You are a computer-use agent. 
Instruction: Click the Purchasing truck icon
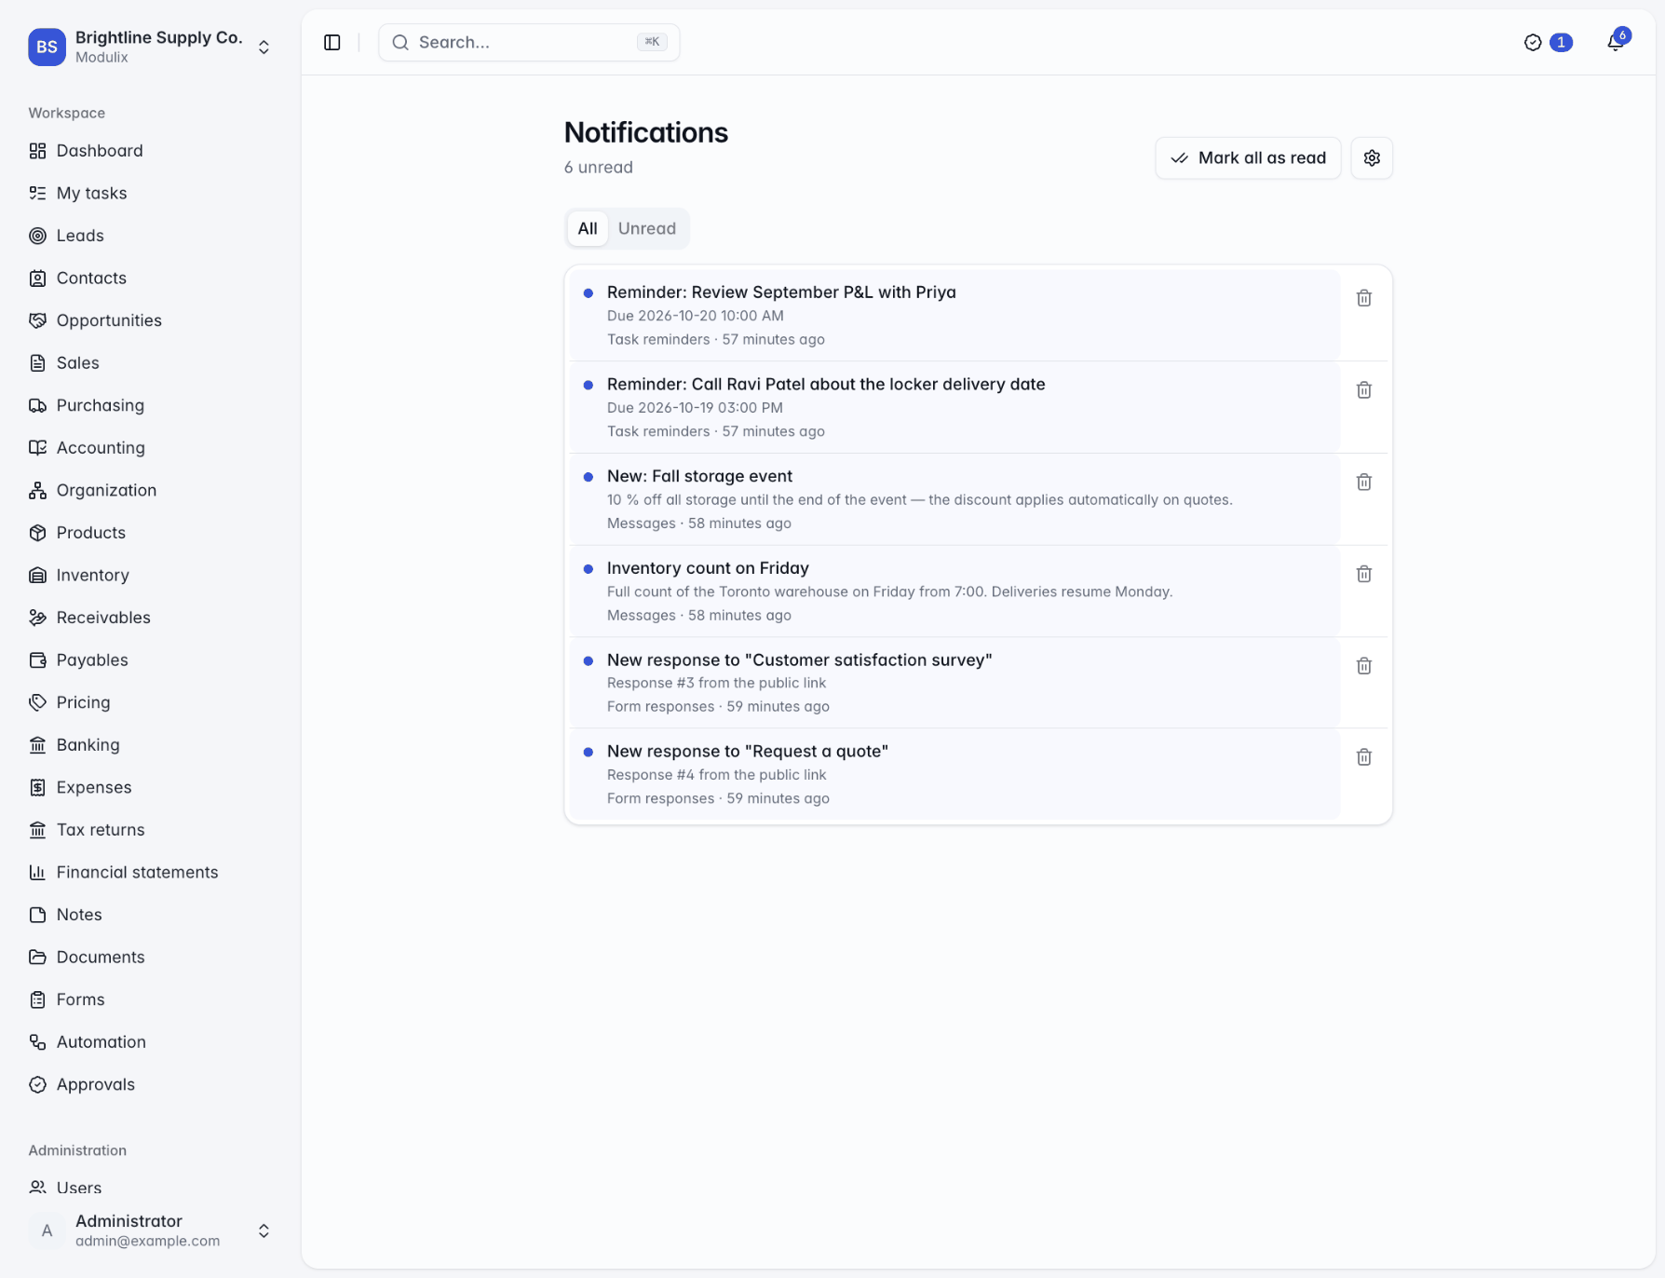click(37, 405)
